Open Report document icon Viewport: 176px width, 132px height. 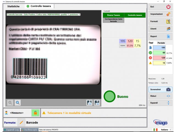[168, 36]
